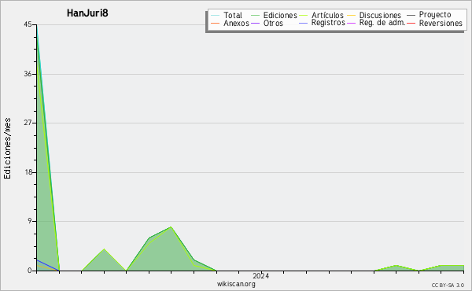The image size is (472, 291).
Task: Click the cyan Total line swatch
Action: click(x=216, y=15)
